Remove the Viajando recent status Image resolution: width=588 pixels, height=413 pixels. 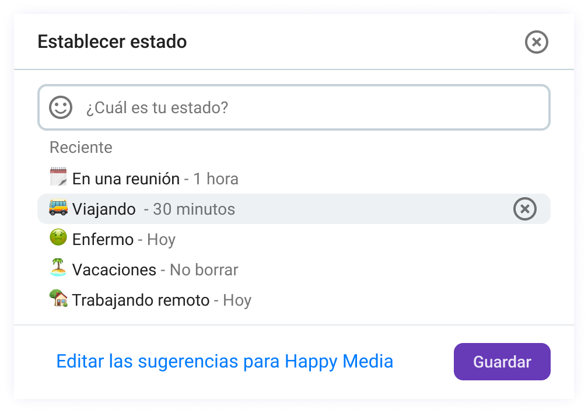pyautogui.click(x=524, y=209)
